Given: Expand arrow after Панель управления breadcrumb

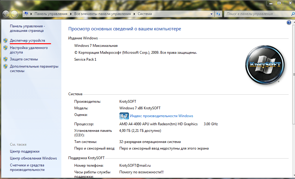Looking at the screenshot, I should (71, 14).
